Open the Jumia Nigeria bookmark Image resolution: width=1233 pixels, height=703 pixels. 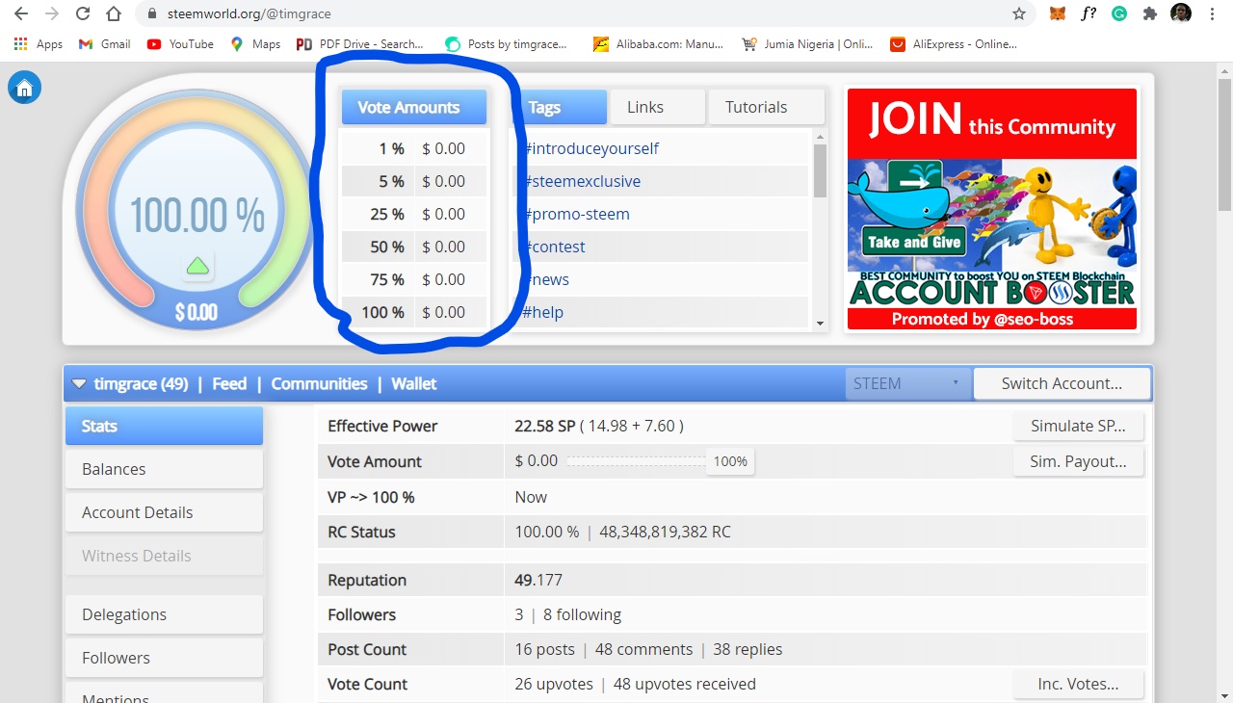pos(807,44)
